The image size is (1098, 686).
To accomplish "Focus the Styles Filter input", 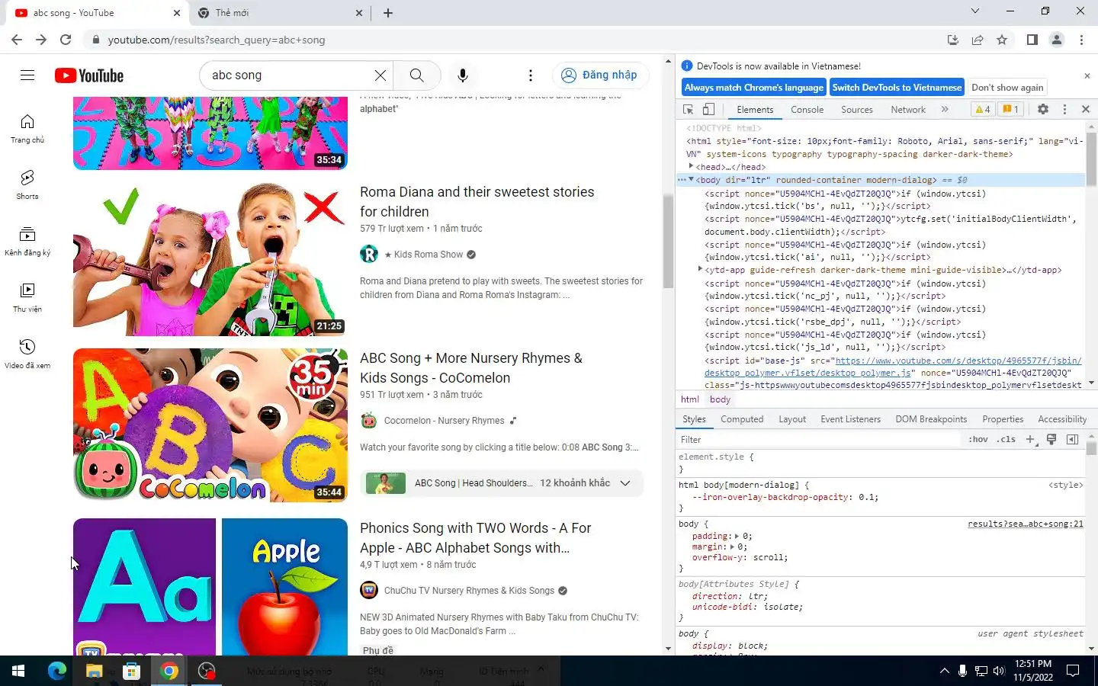I will click(818, 439).
